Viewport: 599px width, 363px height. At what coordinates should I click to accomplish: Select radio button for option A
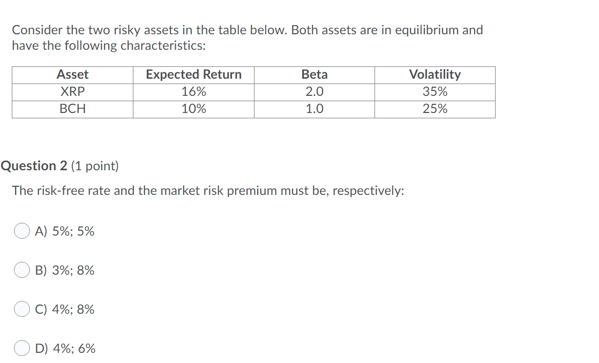[x=22, y=231]
